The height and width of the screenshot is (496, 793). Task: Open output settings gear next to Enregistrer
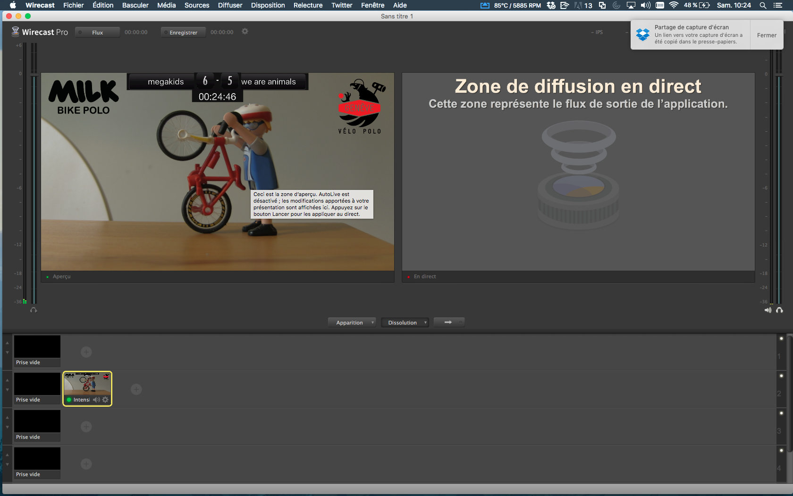click(x=245, y=32)
